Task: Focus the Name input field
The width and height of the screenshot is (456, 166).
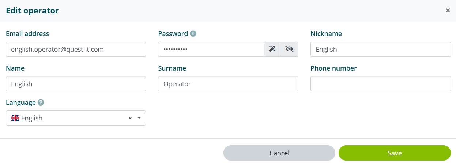Action: pos(76,84)
